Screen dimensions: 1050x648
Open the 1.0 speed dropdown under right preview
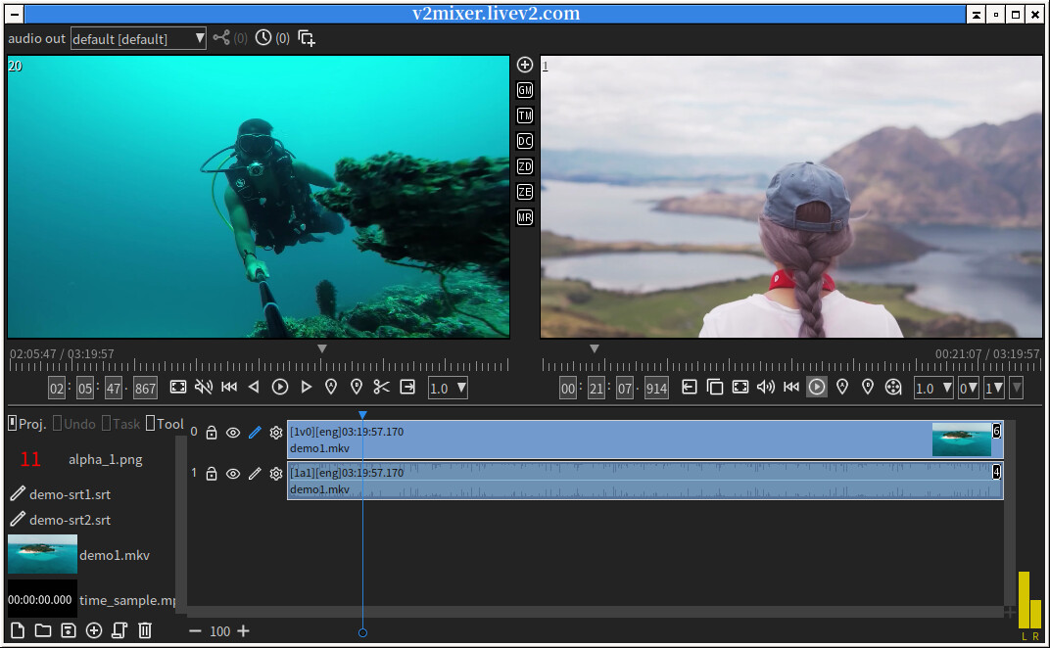click(933, 388)
